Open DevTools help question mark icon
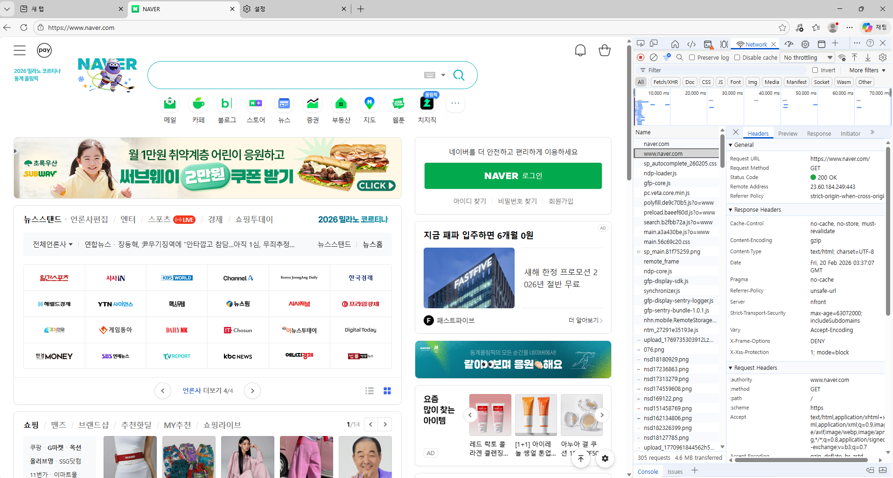Screen dimensions: 893x478 [x=870, y=43]
